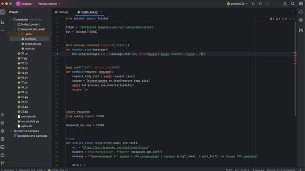Open the code-with-me user icon

[285, 4]
